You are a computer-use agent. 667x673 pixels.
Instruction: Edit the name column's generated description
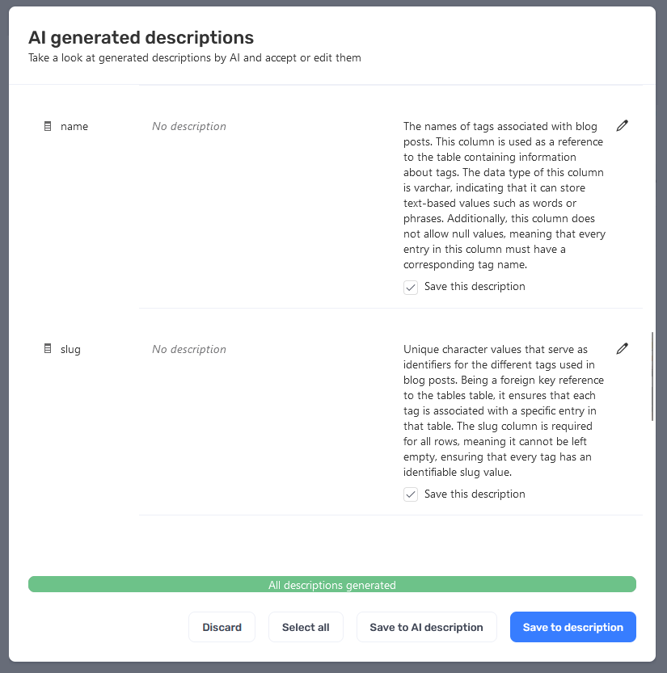tap(622, 126)
